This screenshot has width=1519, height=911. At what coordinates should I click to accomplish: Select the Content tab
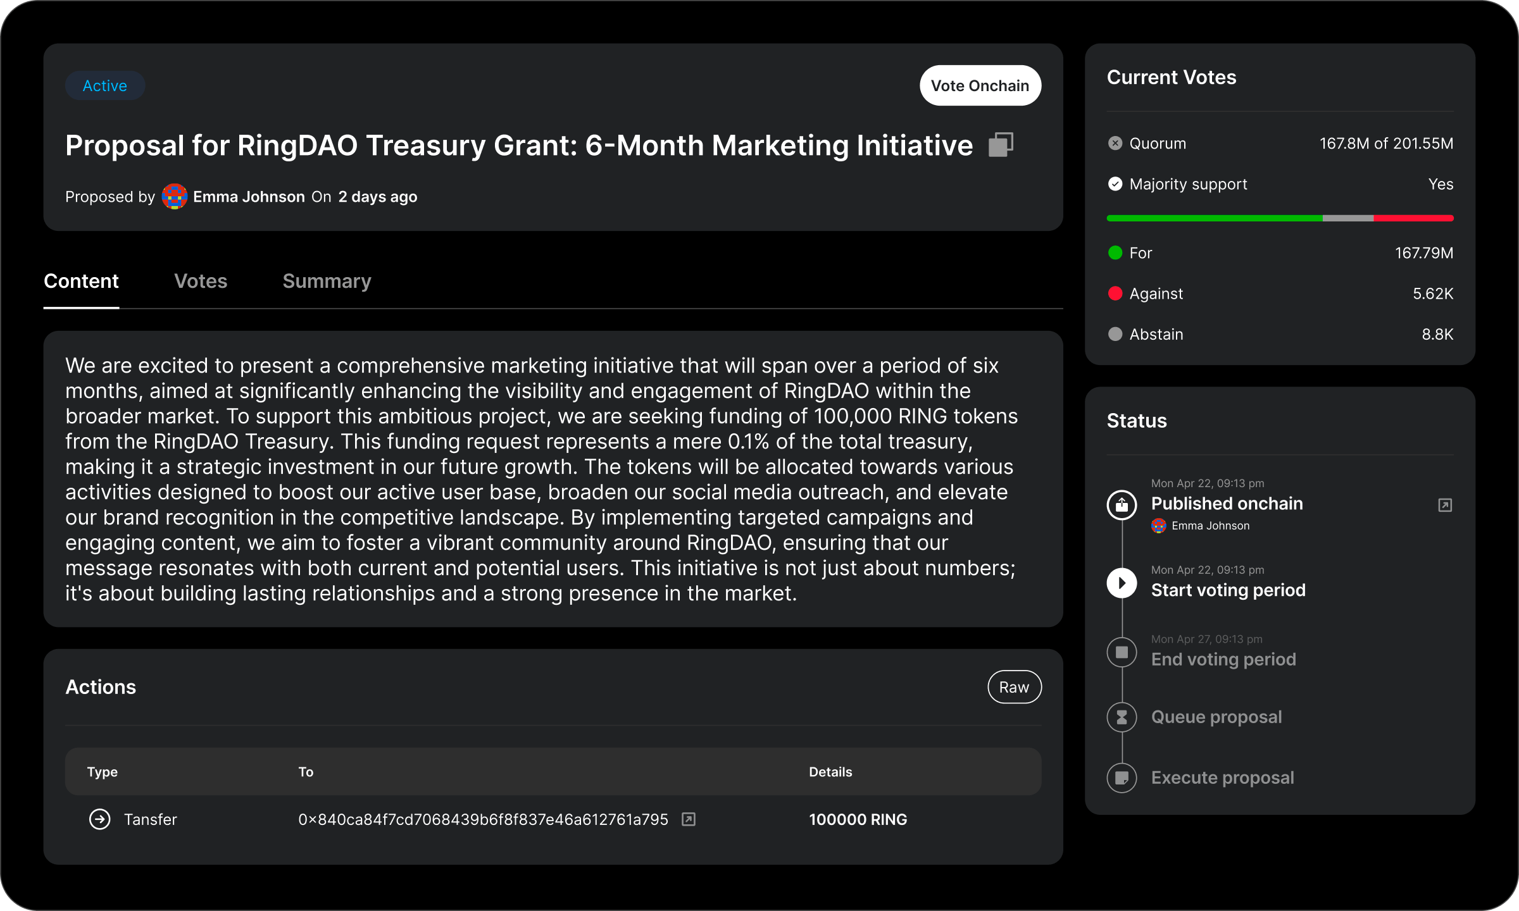pyautogui.click(x=81, y=281)
